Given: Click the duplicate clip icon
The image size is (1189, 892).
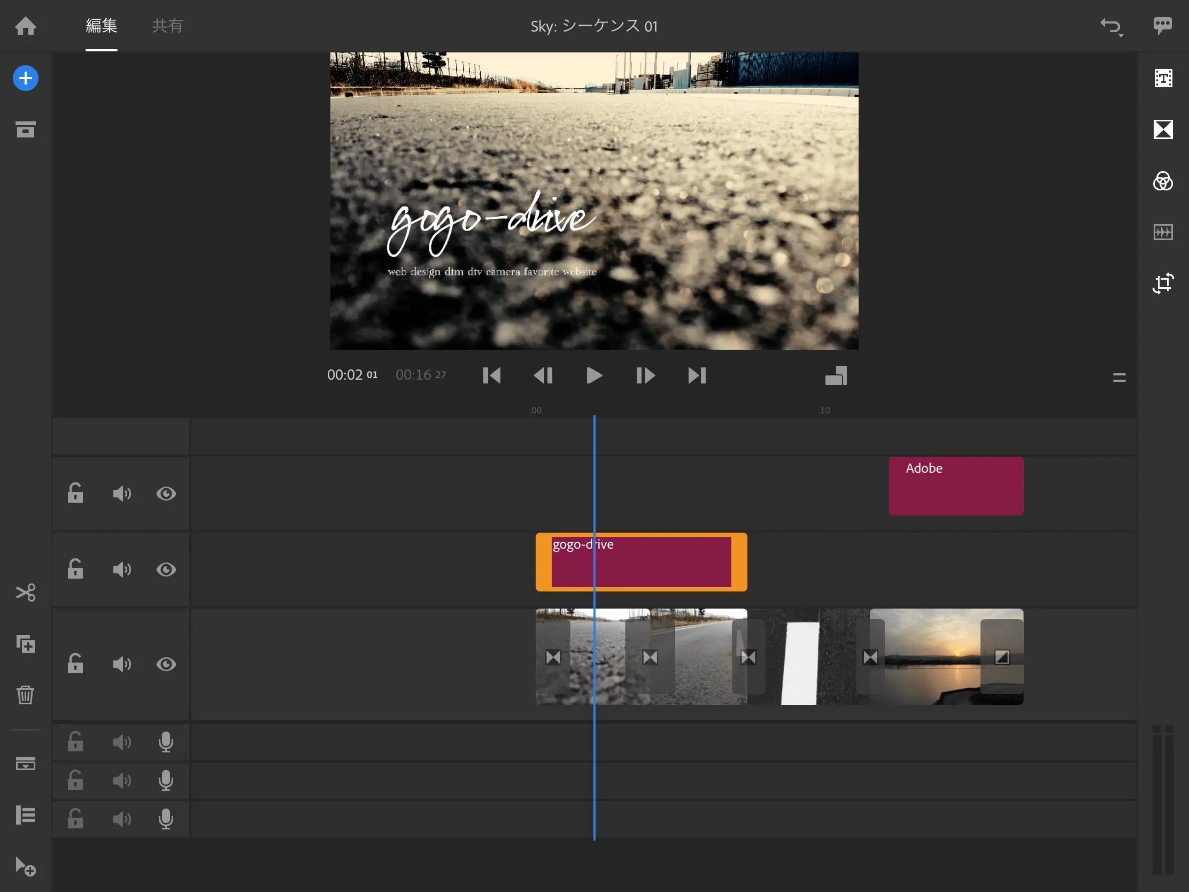Looking at the screenshot, I should pyautogui.click(x=25, y=644).
